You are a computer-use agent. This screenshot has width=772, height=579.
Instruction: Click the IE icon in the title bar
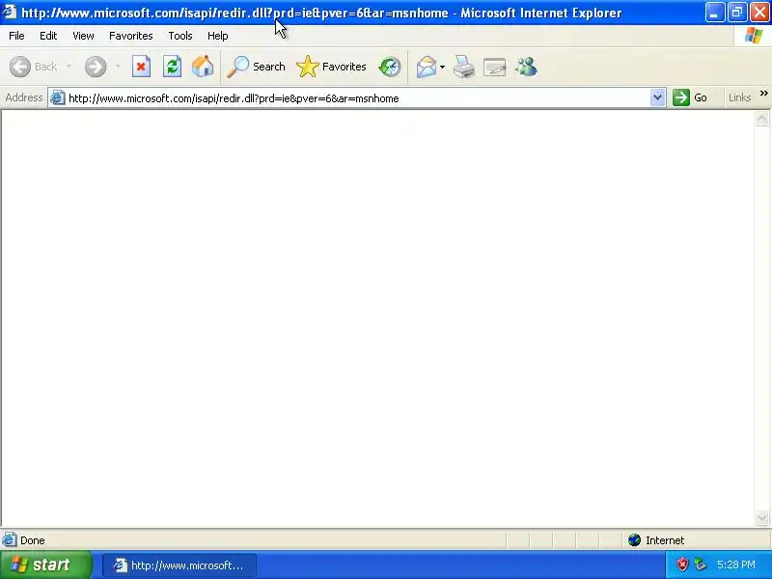(10, 12)
